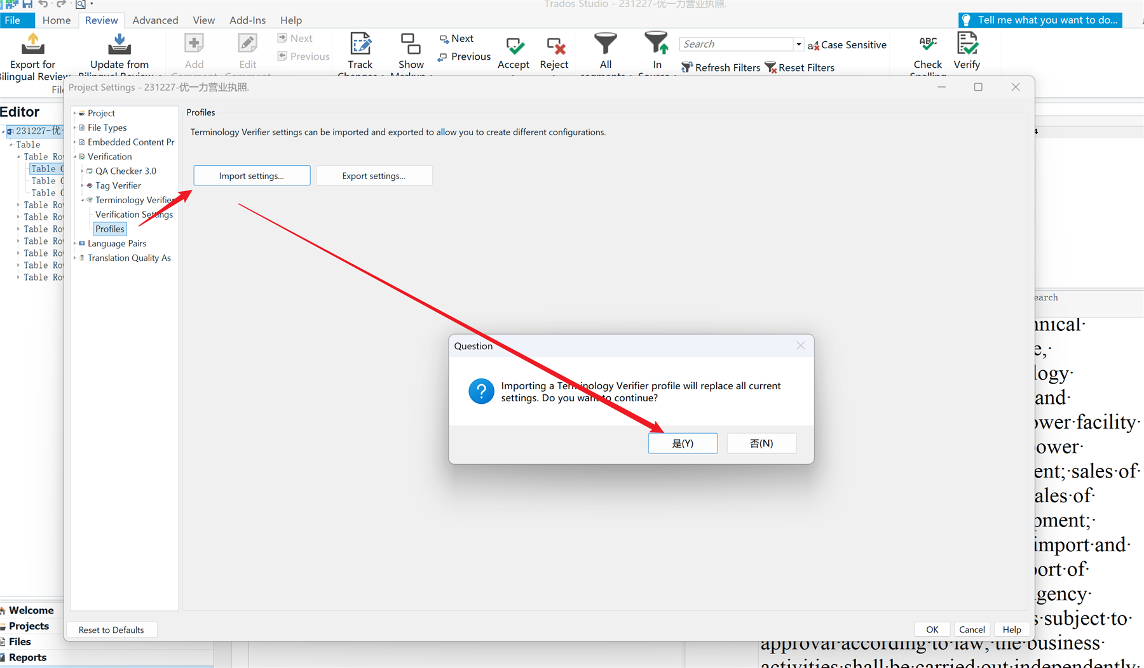The height and width of the screenshot is (668, 1144).
Task: Click the Export settings button
Action: (374, 176)
